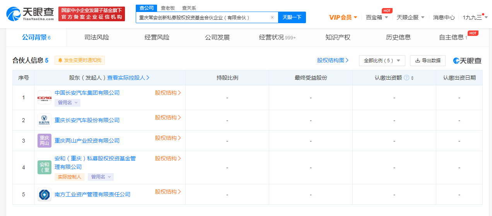Expand 曾用名 under 安和（重庆）私募股权投资基金

(101, 177)
